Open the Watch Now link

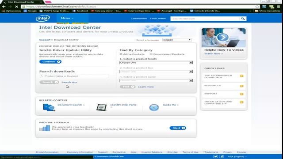[x=214, y=54]
